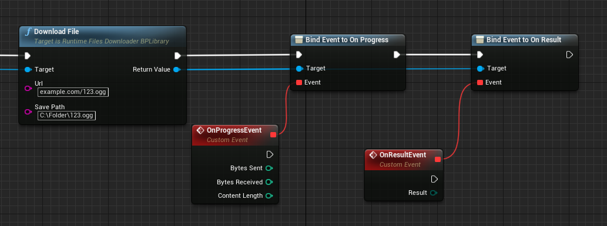
Task: Click subtitle Target is Runtime Files Downloader BPLibrary
Action: coord(102,41)
